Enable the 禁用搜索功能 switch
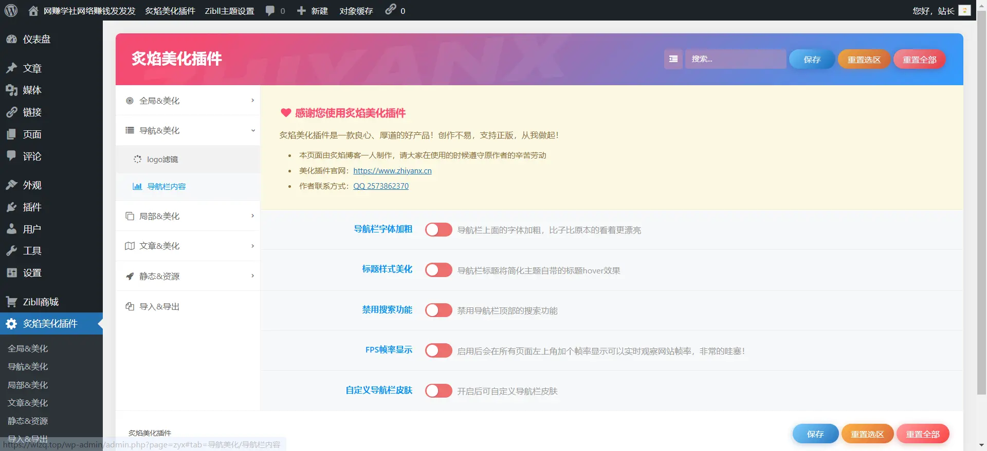This screenshot has height=451, width=987. pyautogui.click(x=438, y=310)
